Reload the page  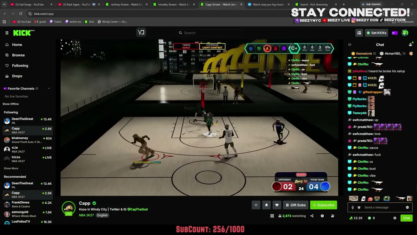point(21,14)
